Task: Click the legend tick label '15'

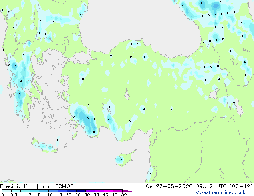Action: (59, 194)
